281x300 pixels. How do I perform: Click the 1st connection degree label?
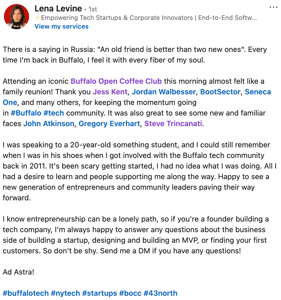click(x=93, y=9)
